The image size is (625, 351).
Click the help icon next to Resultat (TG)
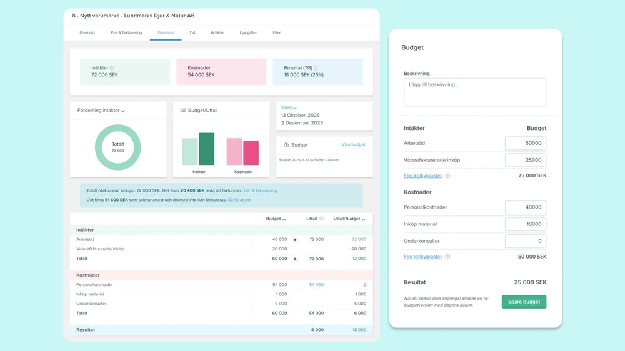pos(316,67)
